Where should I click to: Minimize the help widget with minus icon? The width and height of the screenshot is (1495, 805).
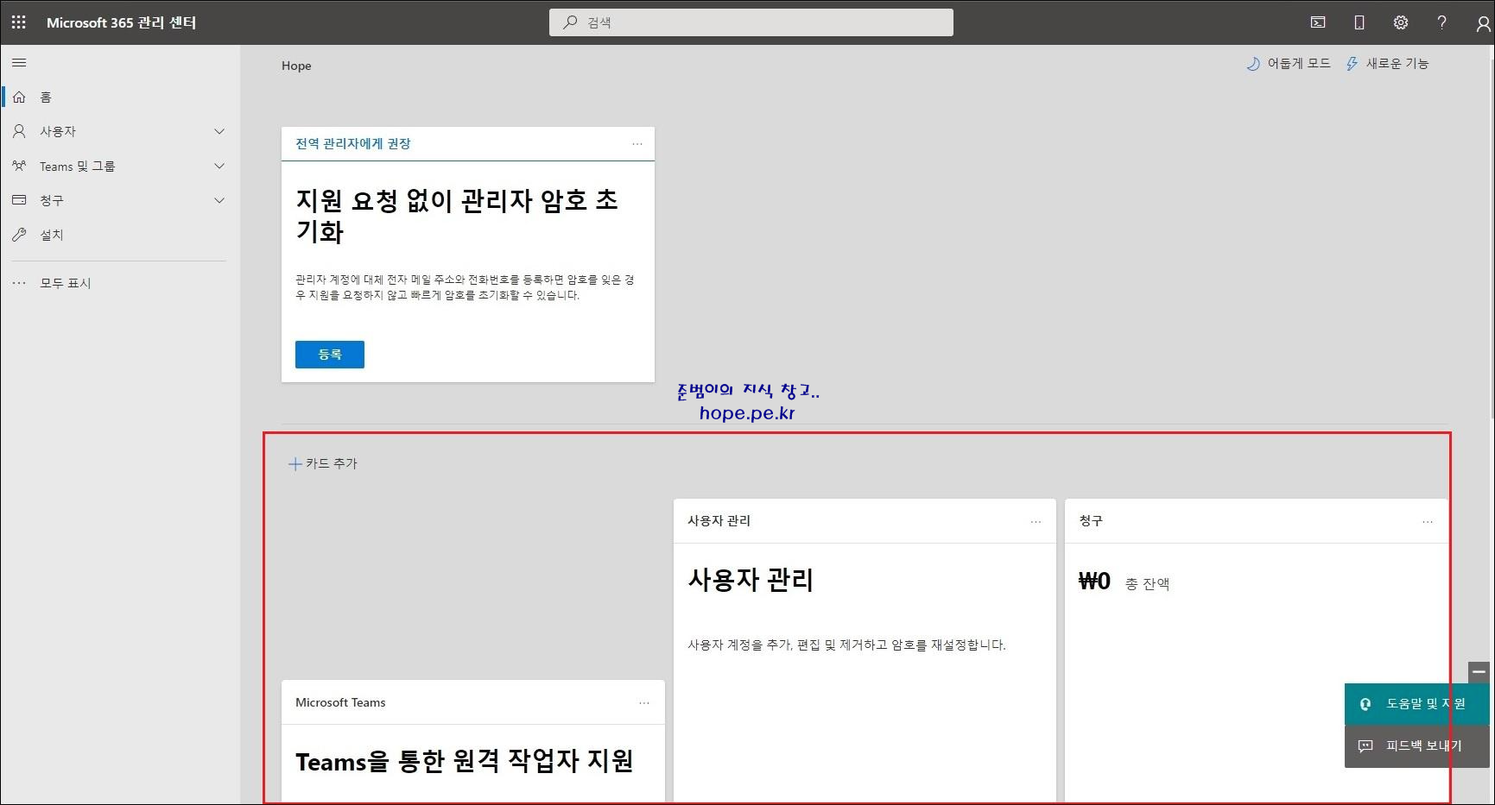[x=1479, y=672]
